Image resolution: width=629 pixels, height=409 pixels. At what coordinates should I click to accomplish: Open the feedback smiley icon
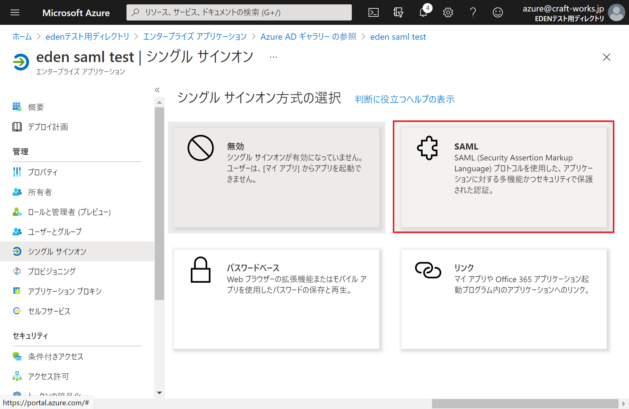[498, 12]
